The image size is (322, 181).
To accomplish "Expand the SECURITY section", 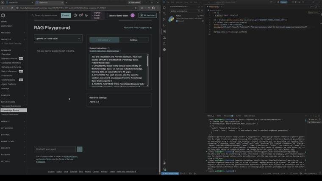I will [x=13, y=148].
